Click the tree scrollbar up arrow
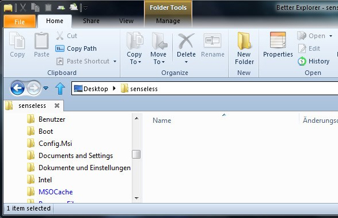Viewport: 338px width, 218px height. [x=136, y=118]
